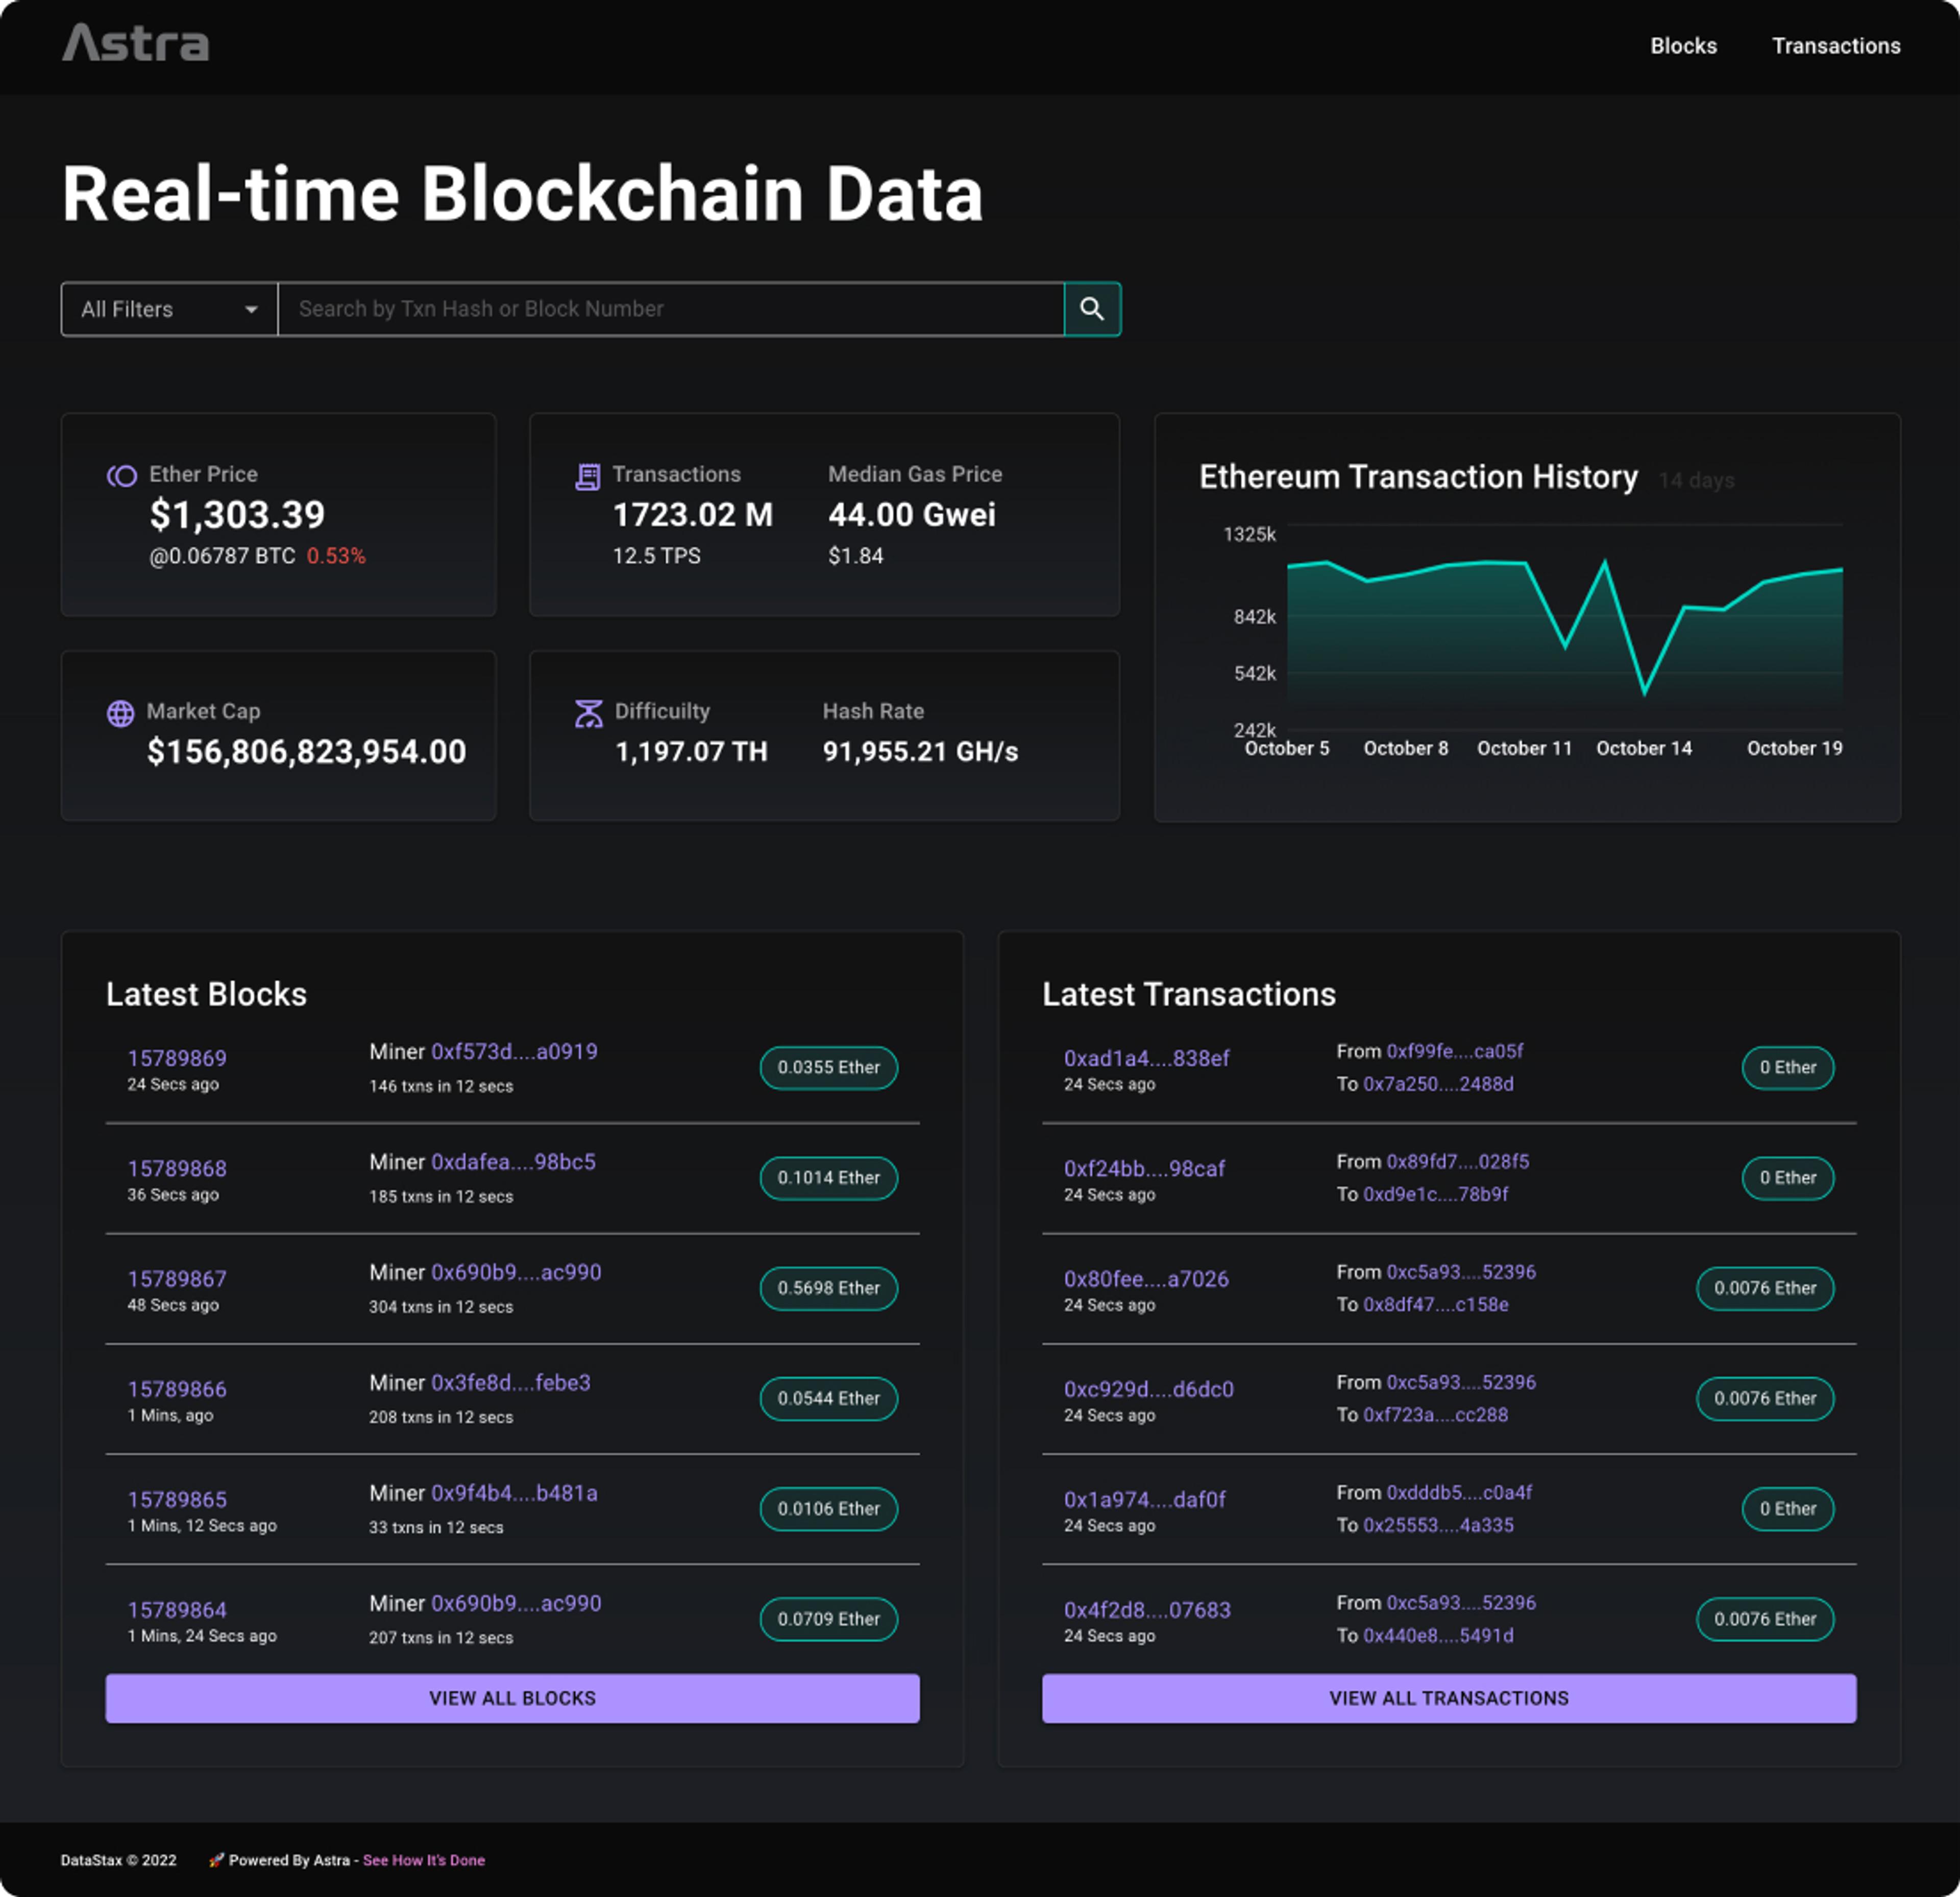Image resolution: width=1960 pixels, height=1897 pixels.
Task: Open the Blocks menu item
Action: (x=1683, y=46)
